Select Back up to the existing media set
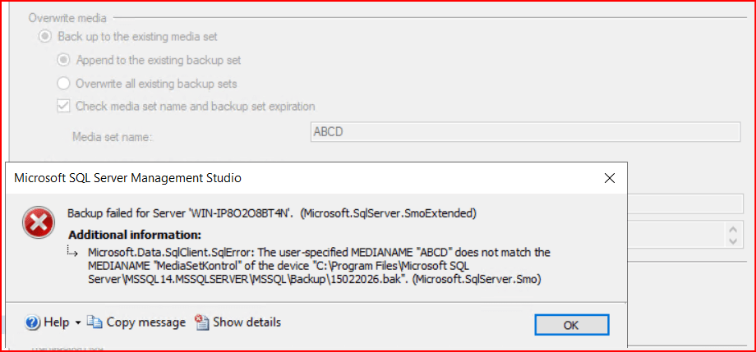Viewport: 756px width, 352px height. [x=45, y=37]
